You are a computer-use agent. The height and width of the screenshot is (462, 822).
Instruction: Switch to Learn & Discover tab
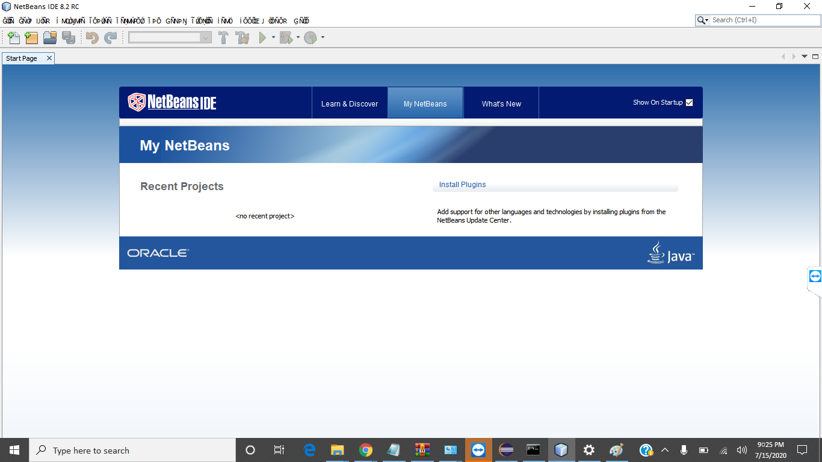(x=350, y=103)
